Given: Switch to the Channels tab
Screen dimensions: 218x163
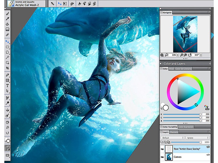Looking at the screenshot, I should click(174, 132).
